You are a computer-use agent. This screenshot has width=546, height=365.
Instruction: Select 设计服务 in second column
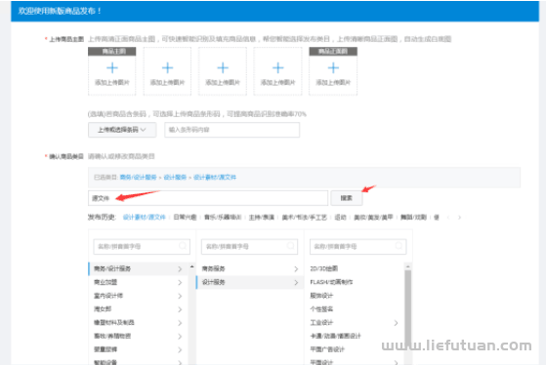250,282
